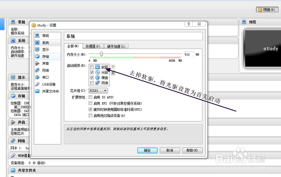Viewport: 281px width, 177px height.
Task: Click the floppy disk icon in boot order
Action: 97,67
